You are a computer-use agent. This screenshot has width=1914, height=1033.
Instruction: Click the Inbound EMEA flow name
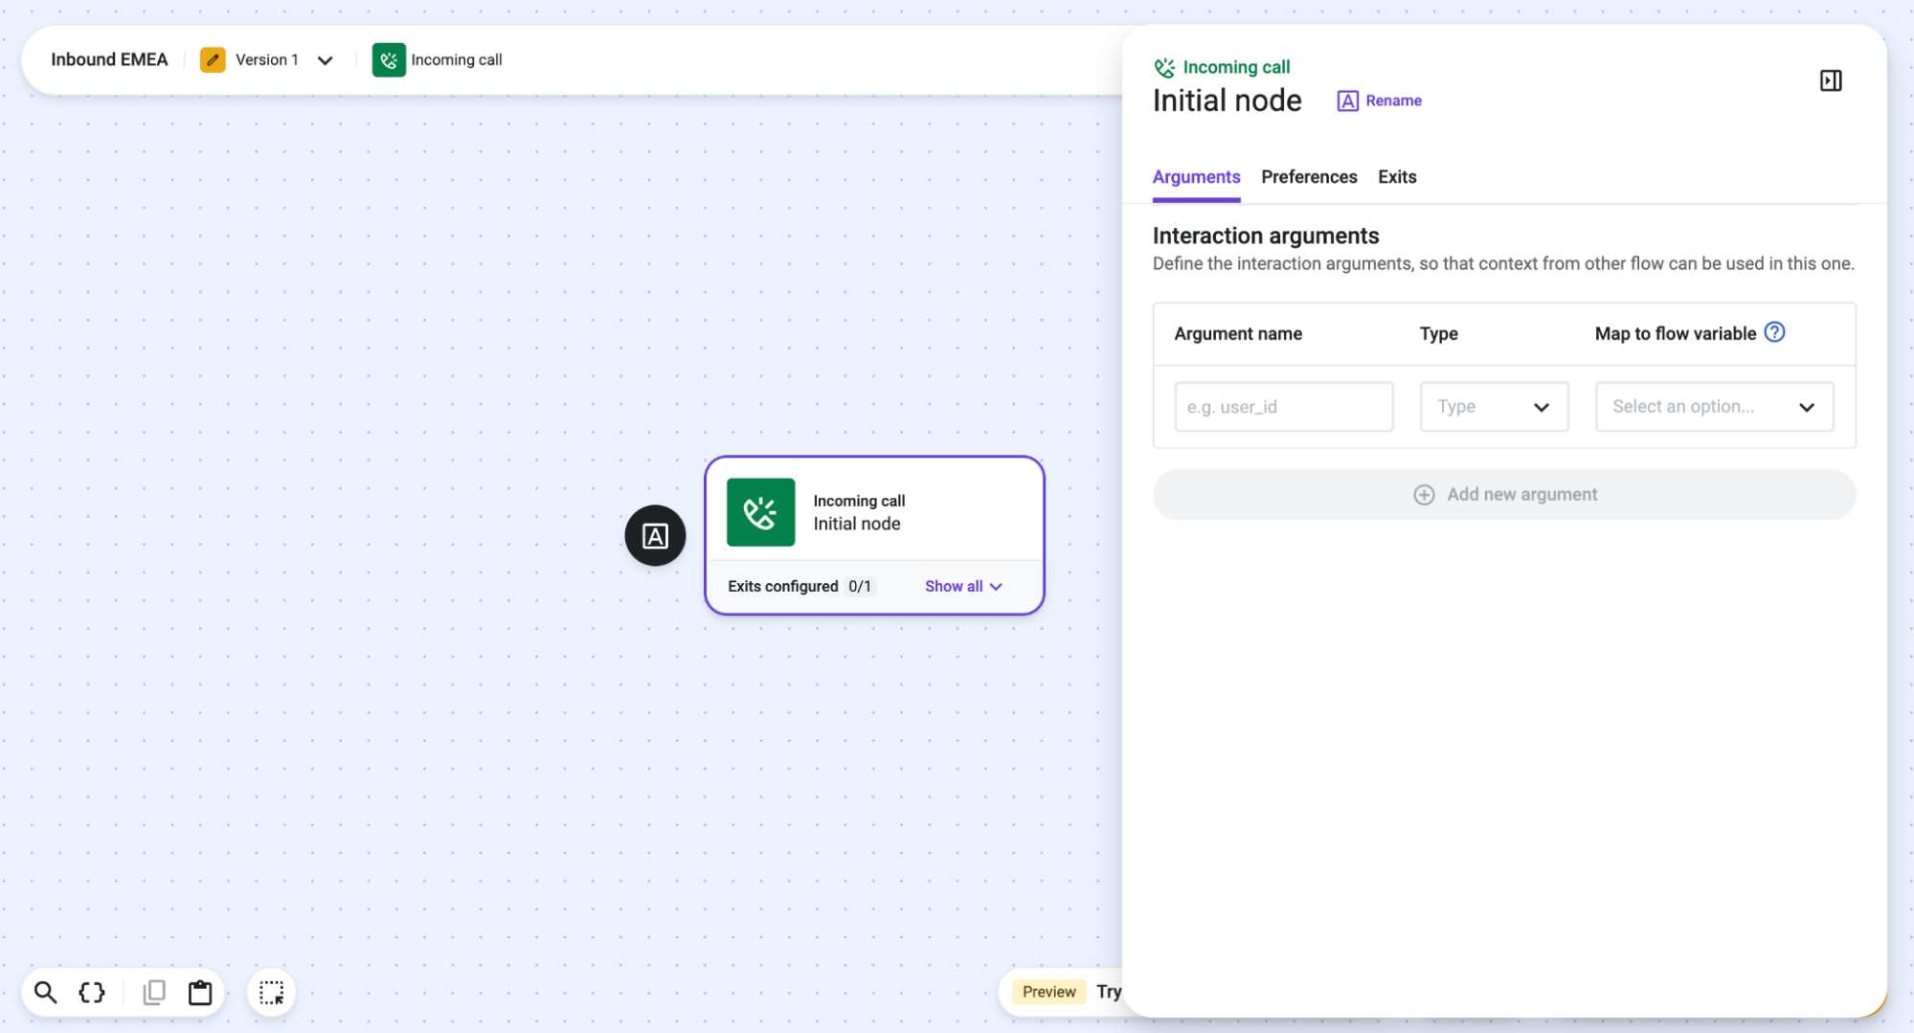[109, 59]
